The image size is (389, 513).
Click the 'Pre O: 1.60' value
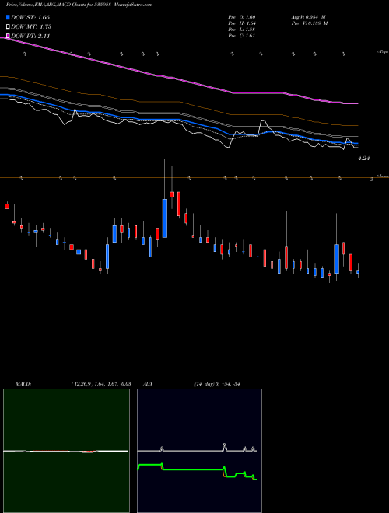click(x=242, y=17)
